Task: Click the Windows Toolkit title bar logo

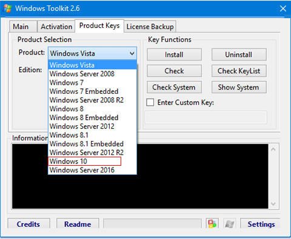Action: tap(7, 8)
